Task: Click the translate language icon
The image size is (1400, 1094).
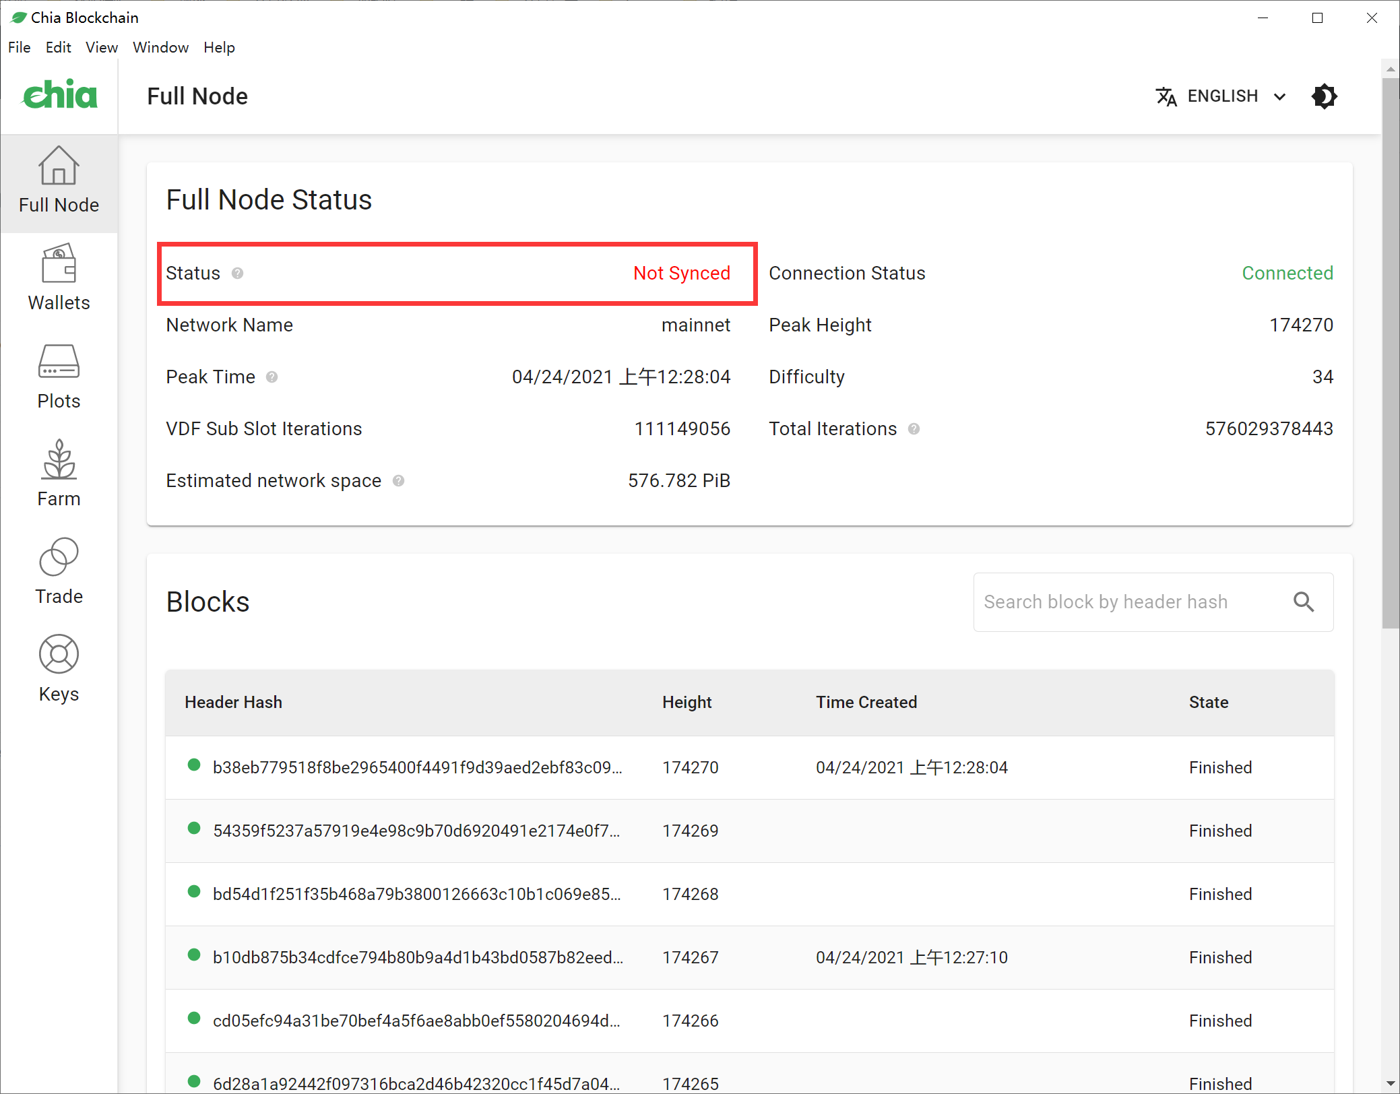Action: point(1168,96)
